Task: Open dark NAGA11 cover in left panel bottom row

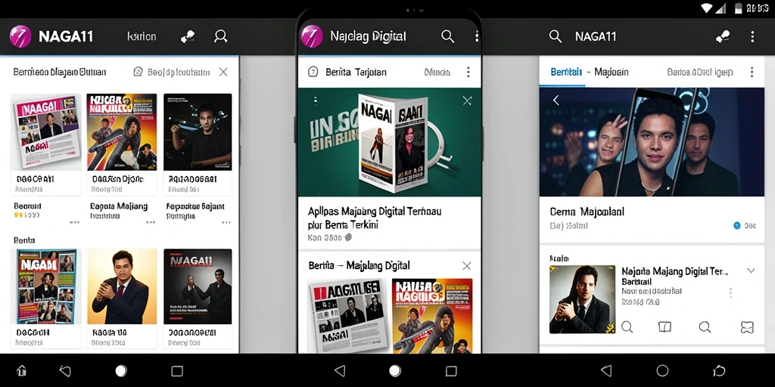Action: (x=198, y=286)
